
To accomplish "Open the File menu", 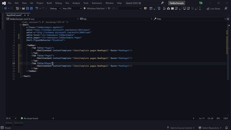I will (10, 3).
